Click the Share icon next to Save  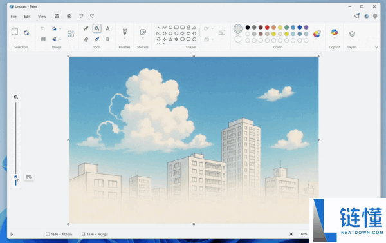(69, 16)
